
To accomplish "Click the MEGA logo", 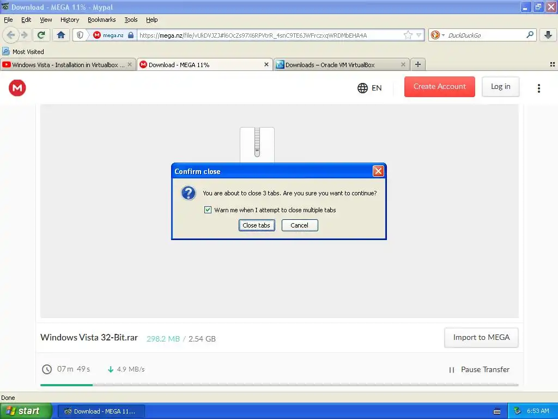I will tap(17, 88).
